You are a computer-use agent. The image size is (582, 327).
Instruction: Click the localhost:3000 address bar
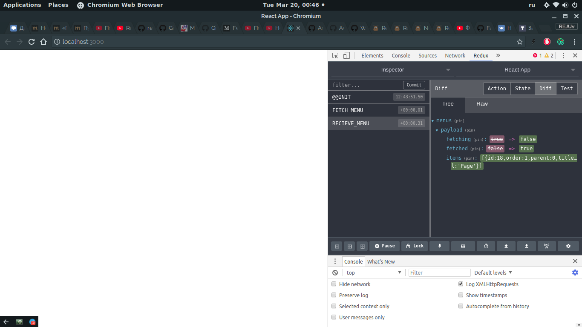283,42
